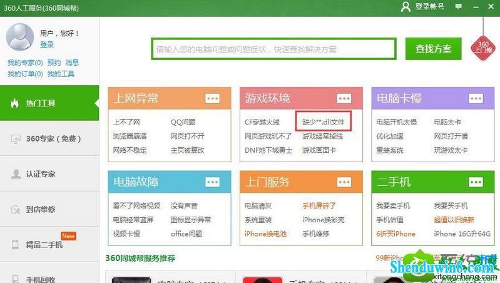Image resolution: width=500 pixels, height=283 pixels.
Task: Select the 热门工具 sidebar tab
Action: (49, 103)
